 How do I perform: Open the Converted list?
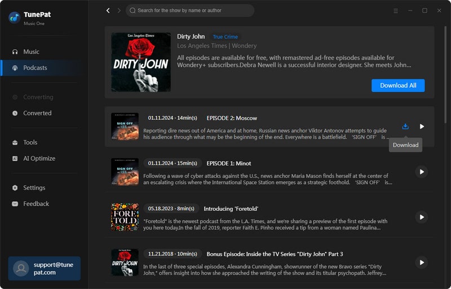37,113
